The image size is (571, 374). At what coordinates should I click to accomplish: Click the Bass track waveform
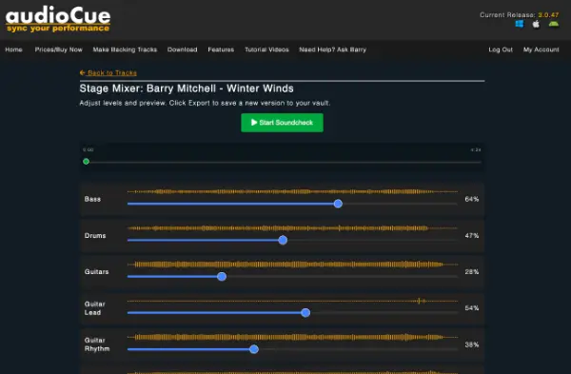292,191
